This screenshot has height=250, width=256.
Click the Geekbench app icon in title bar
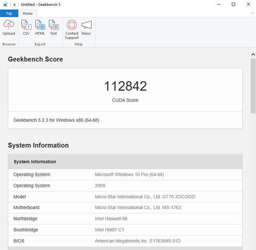tap(5, 4)
